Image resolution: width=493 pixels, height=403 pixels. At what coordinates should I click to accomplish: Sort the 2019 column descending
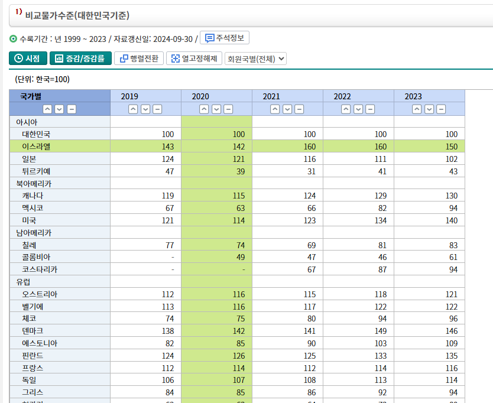pyautogui.click(x=145, y=109)
